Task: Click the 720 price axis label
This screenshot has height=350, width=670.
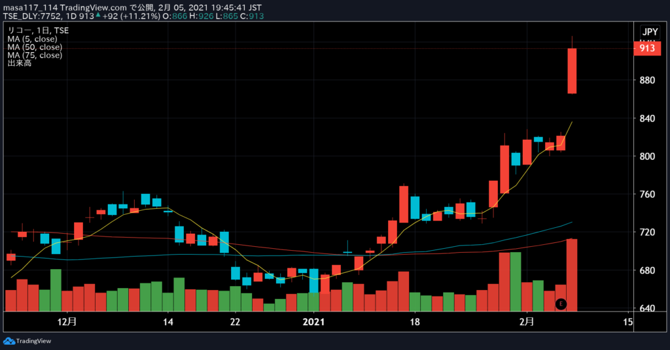Action: click(x=647, y=232)
